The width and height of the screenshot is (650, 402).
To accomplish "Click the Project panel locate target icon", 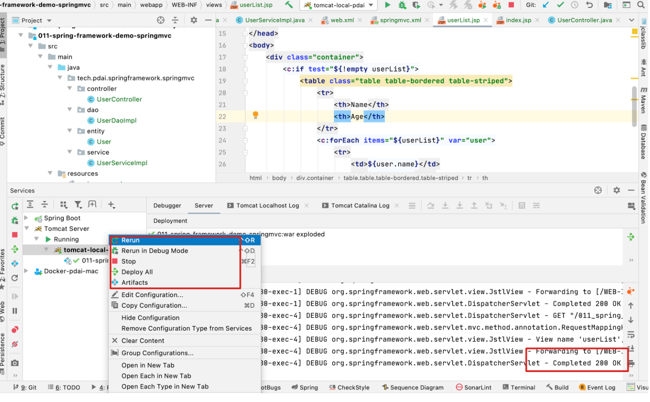I will point(161,20).
